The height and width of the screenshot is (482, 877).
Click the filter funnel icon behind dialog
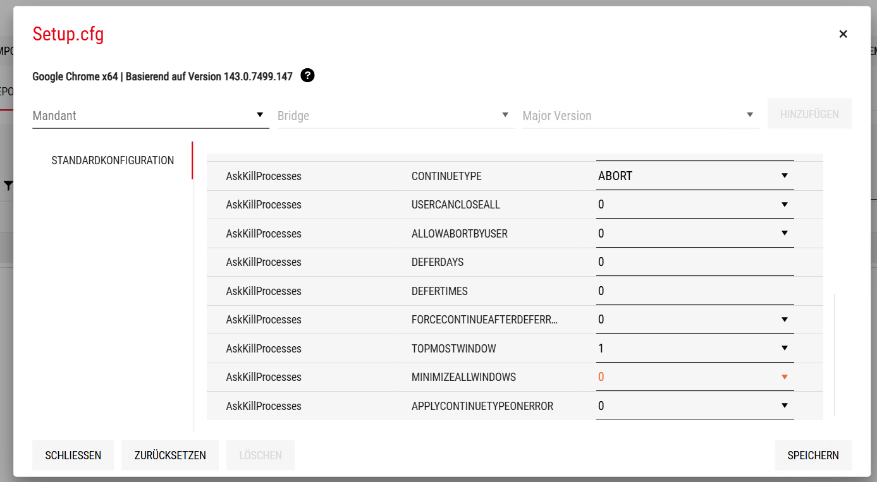pyautogui.click(x=8, y=186)
